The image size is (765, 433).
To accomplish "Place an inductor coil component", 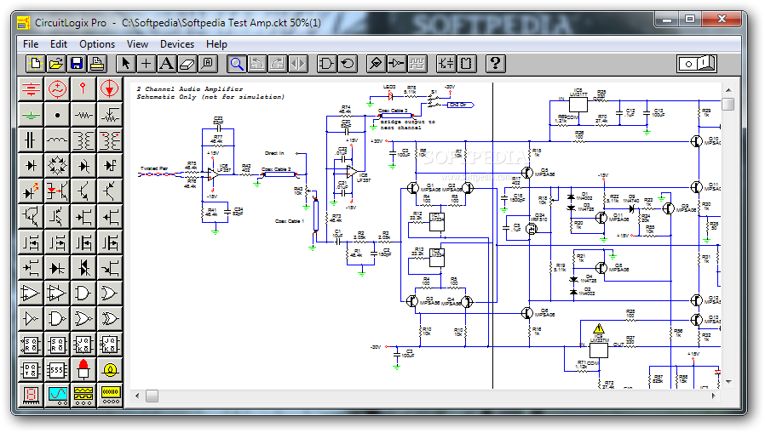I will pyautogui.click(x=57, y=140).
